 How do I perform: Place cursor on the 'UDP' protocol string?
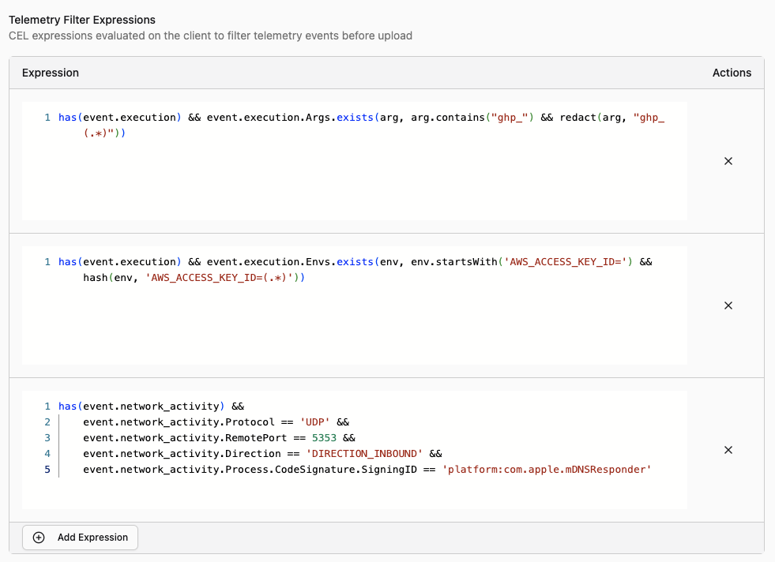(316, 421)
